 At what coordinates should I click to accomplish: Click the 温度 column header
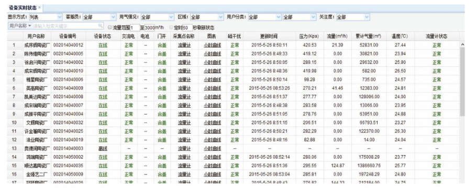click(400, 37)
